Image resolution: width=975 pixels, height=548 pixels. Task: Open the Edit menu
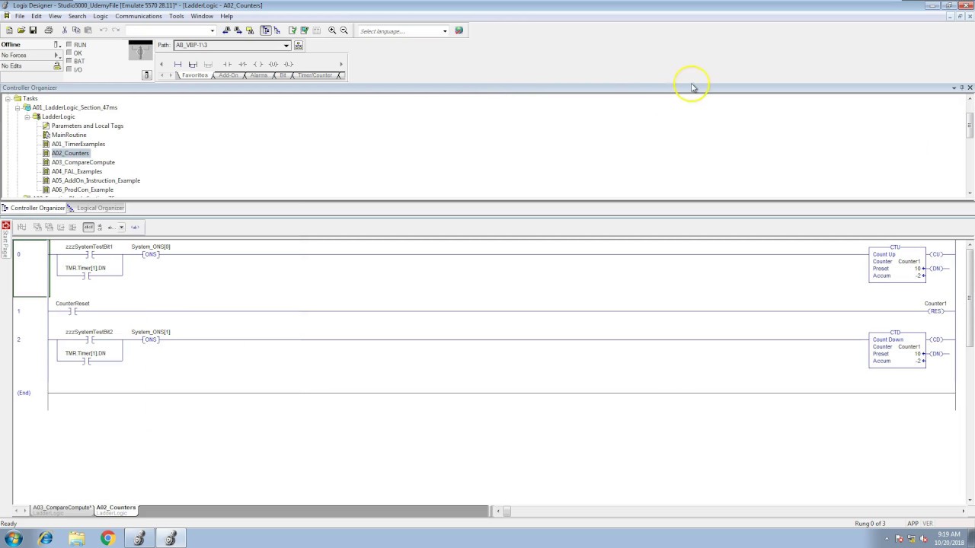[x=36, y=16]
